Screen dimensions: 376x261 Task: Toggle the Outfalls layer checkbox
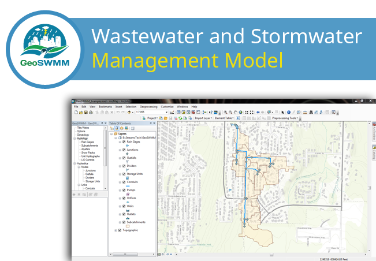point(124,158)
